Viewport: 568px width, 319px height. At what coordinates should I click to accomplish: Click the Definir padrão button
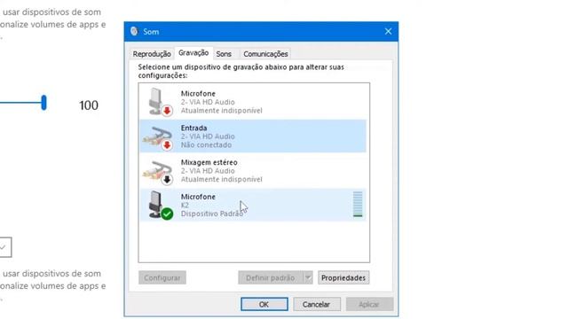click(x=270, y=277)
